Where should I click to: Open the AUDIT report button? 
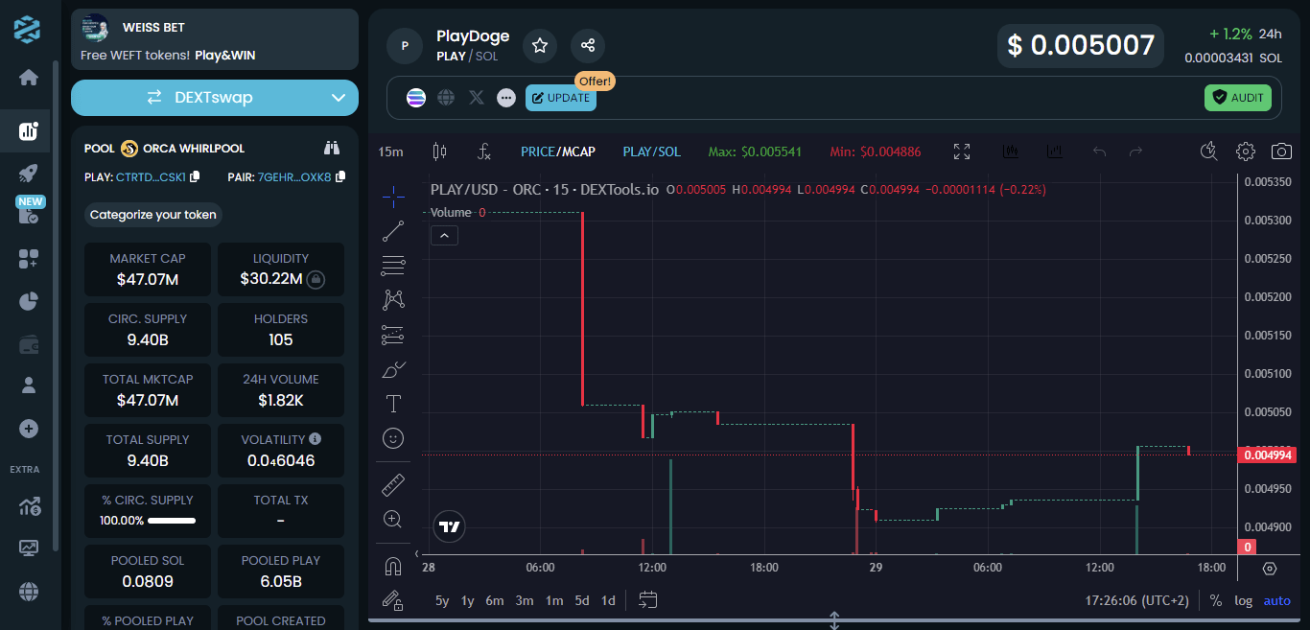pos(1238,98)
